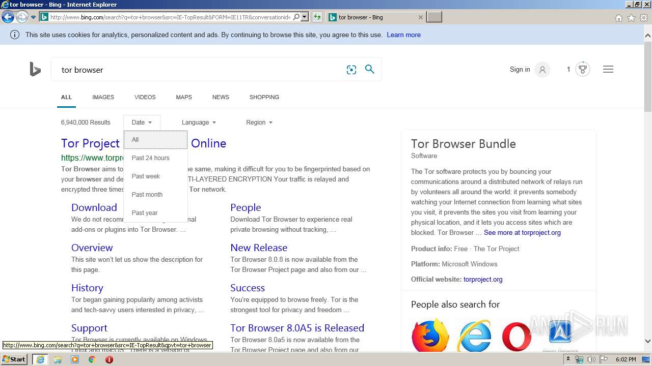Open the 'Download' sublink

click(x=94, y=207)
